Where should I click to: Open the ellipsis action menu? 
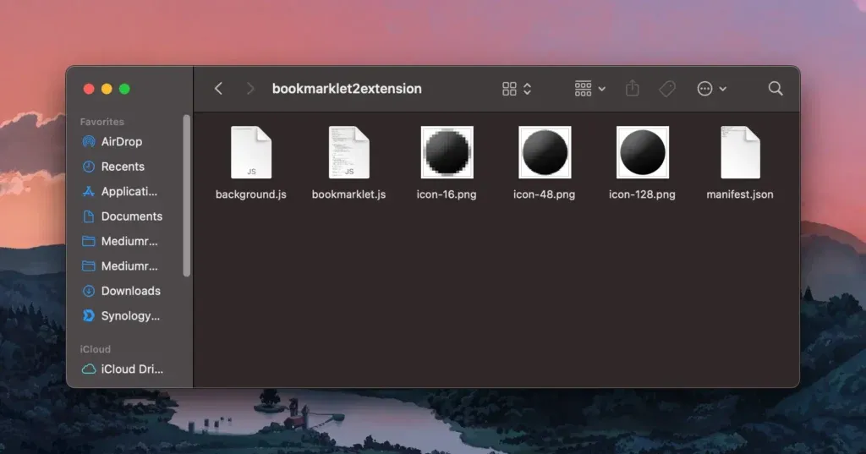(704, 89)
